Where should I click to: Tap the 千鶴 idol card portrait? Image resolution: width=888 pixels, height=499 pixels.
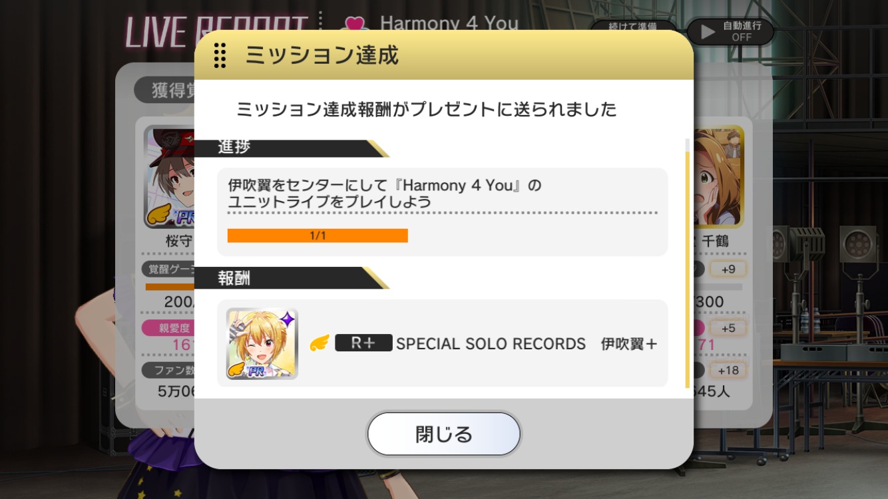click(719, 177)
